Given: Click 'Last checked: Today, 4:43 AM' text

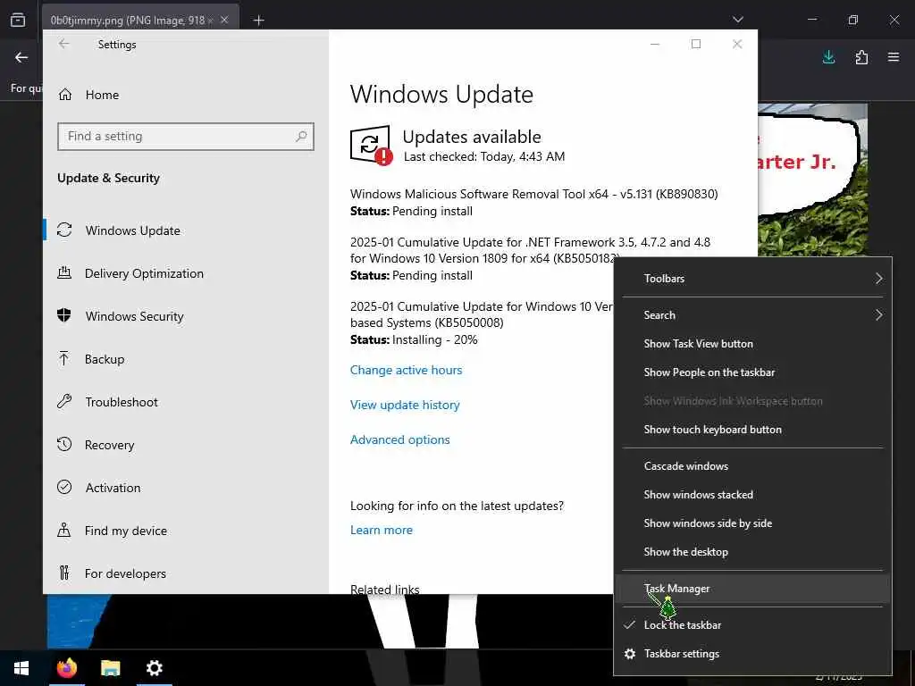Looking at the screenshot, I should pos(484,156).
